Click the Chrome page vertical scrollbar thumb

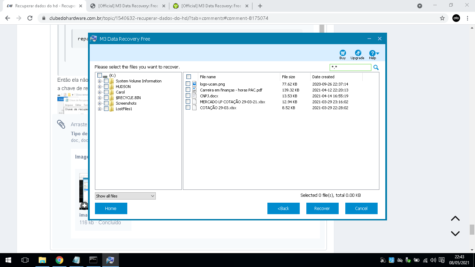(x=472, y=230)
